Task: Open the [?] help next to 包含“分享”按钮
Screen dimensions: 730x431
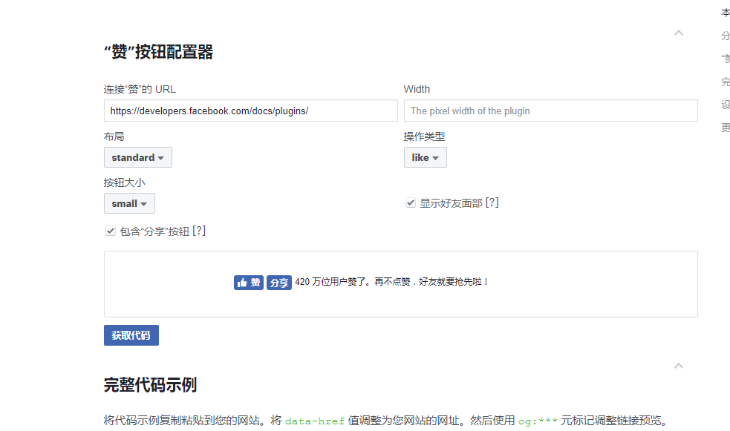Action: [199, 231]
